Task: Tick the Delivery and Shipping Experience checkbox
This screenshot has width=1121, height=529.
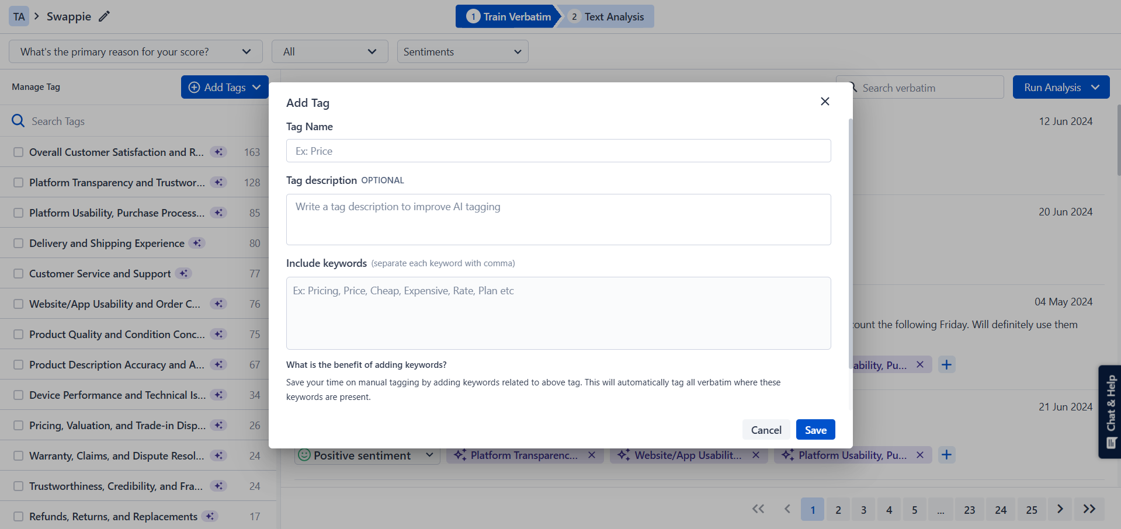Action: click(x=19, y=243)
